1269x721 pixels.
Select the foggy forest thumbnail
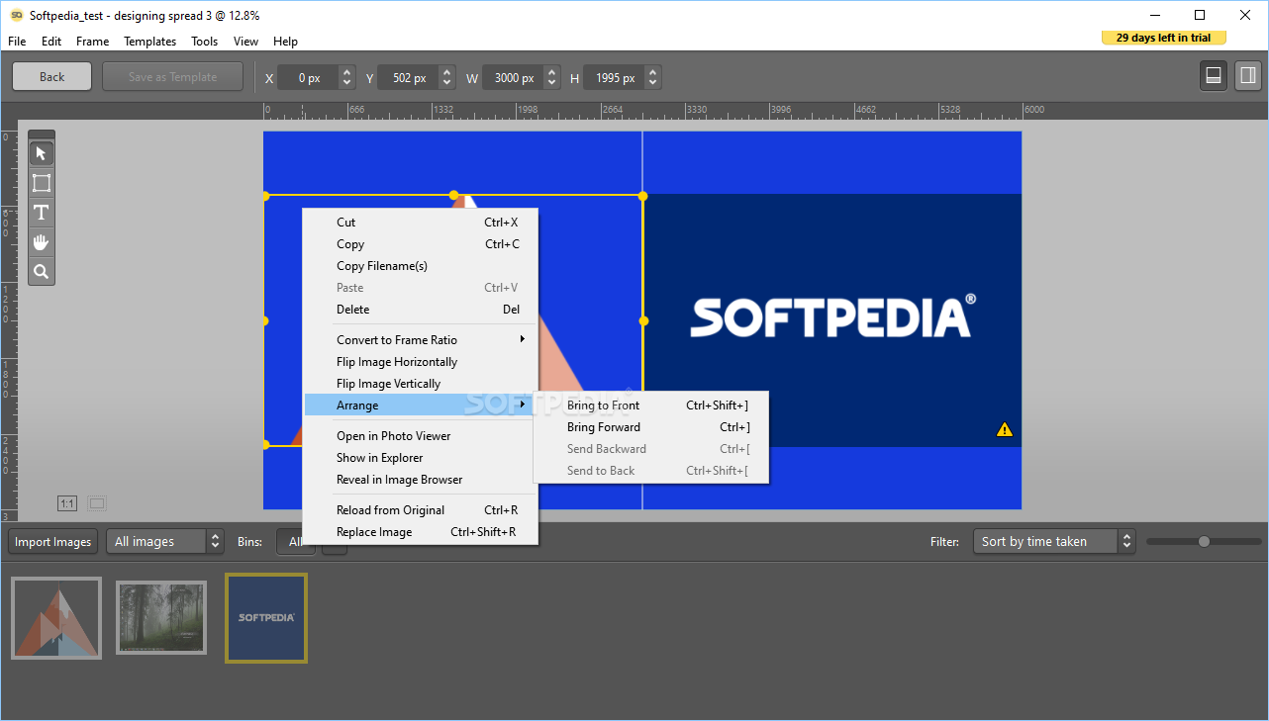point(161,618)
